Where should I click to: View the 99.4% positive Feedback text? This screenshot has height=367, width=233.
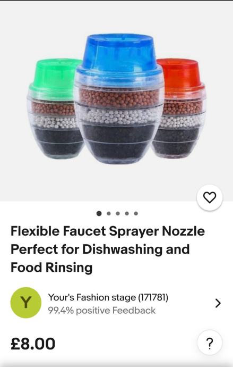pos(101,311)
